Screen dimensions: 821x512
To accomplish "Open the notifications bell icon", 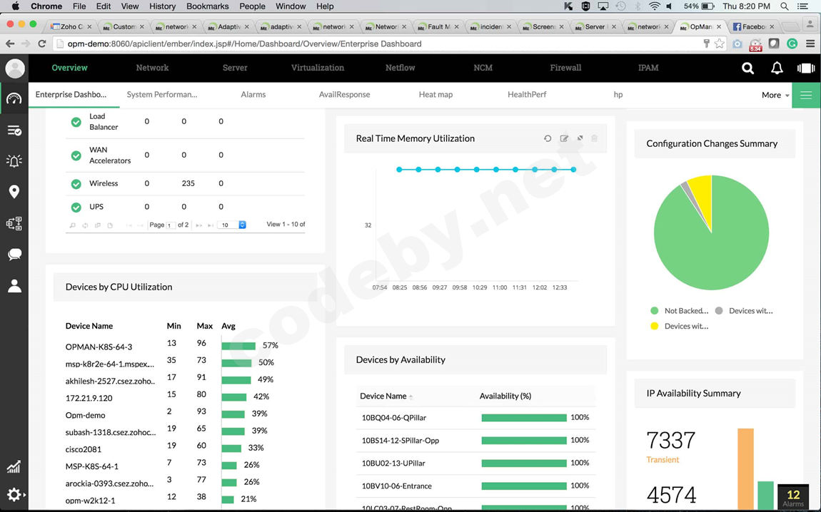I will (777, 68).
